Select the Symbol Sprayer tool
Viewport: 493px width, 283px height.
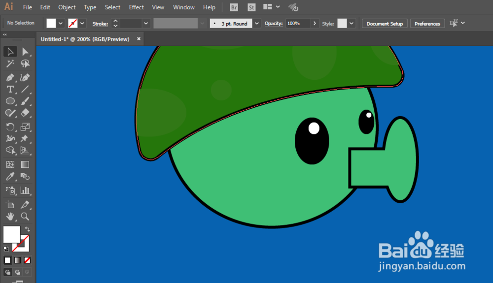pyautogui.click(x=10, y=190)
